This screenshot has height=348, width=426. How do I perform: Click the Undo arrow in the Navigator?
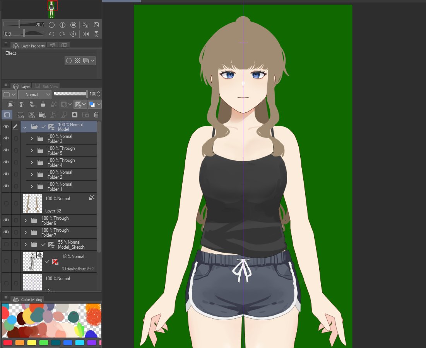(x=51, y=34)
